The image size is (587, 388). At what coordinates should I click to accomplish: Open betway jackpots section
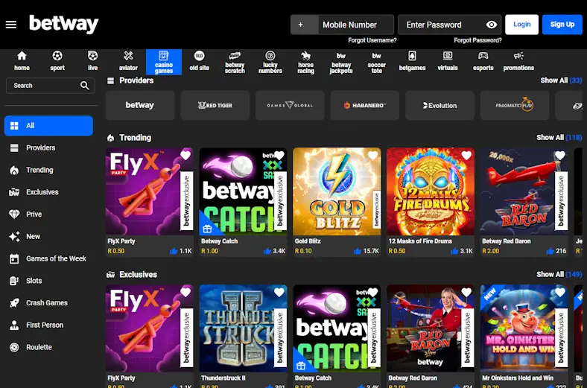[x=341, y=62]
